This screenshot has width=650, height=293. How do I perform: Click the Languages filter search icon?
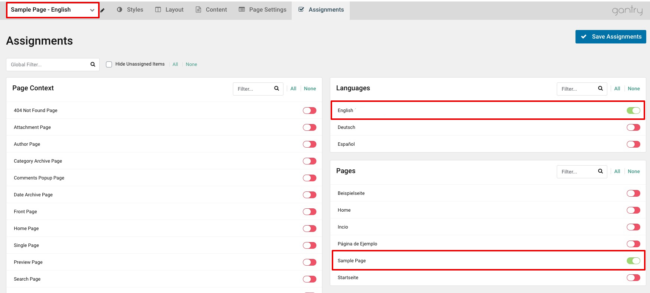(601, 88)
